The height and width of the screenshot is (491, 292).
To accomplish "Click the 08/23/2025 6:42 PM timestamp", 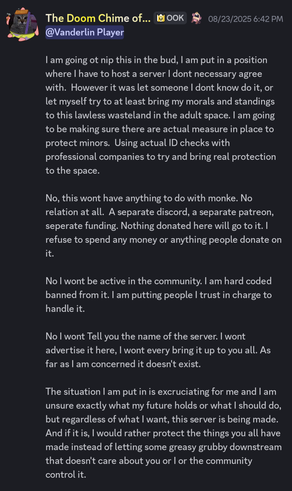I will (x=245, y=19).
